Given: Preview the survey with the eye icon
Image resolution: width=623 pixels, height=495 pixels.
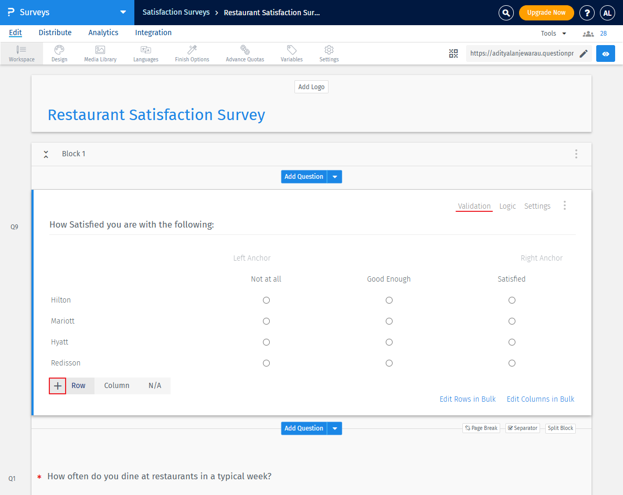Looking at the screenshot, I should click(605, 53).
